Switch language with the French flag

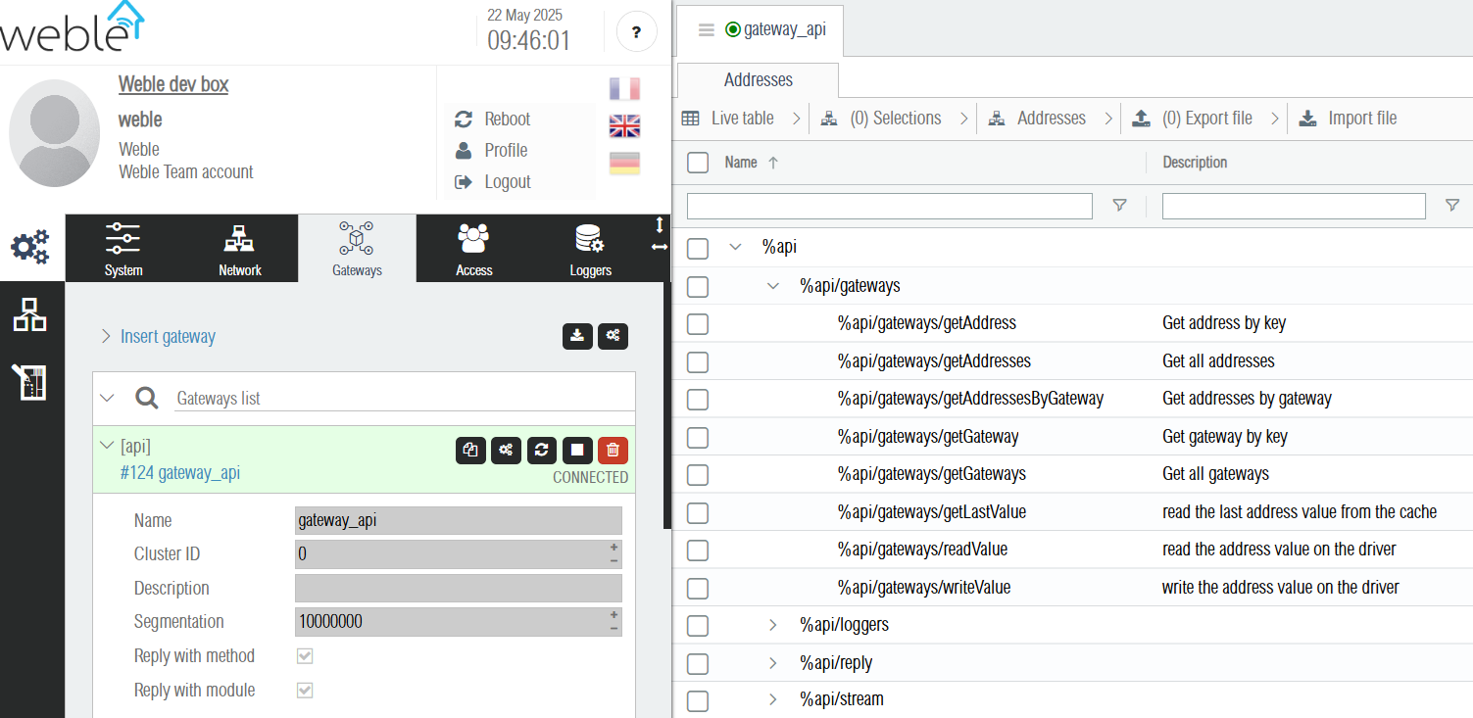click(x=624, y=89)
